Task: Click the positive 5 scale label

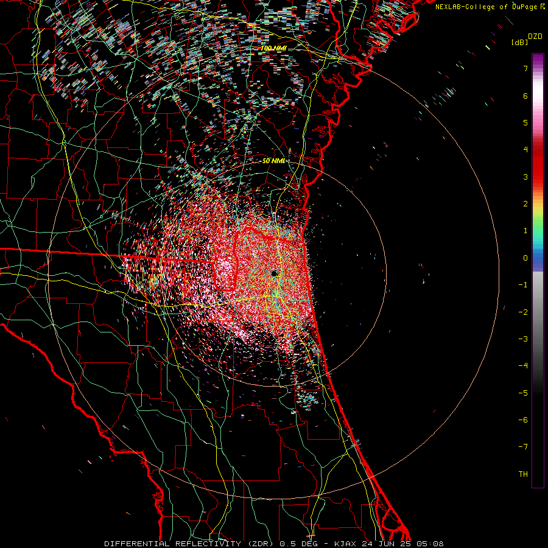Action: 525,122
